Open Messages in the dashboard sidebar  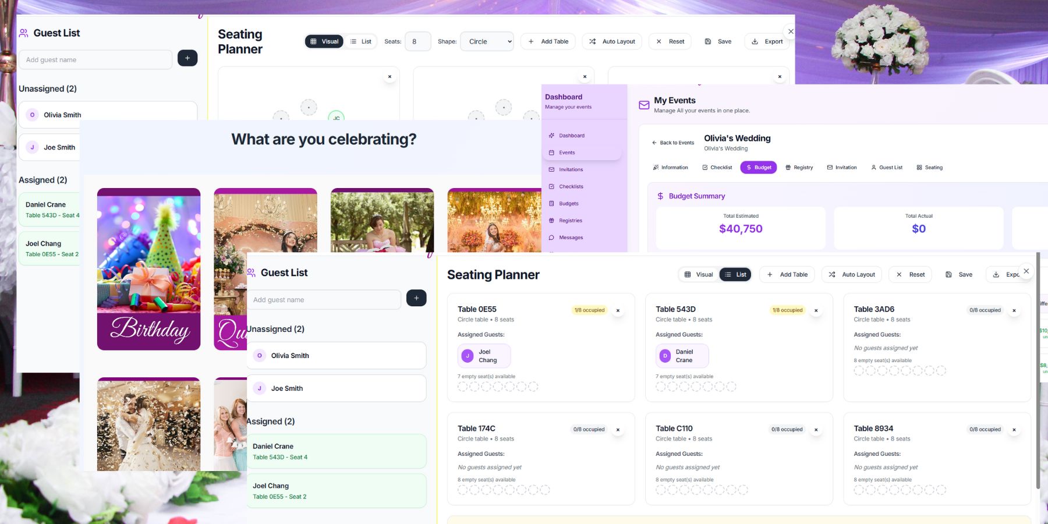571,238
